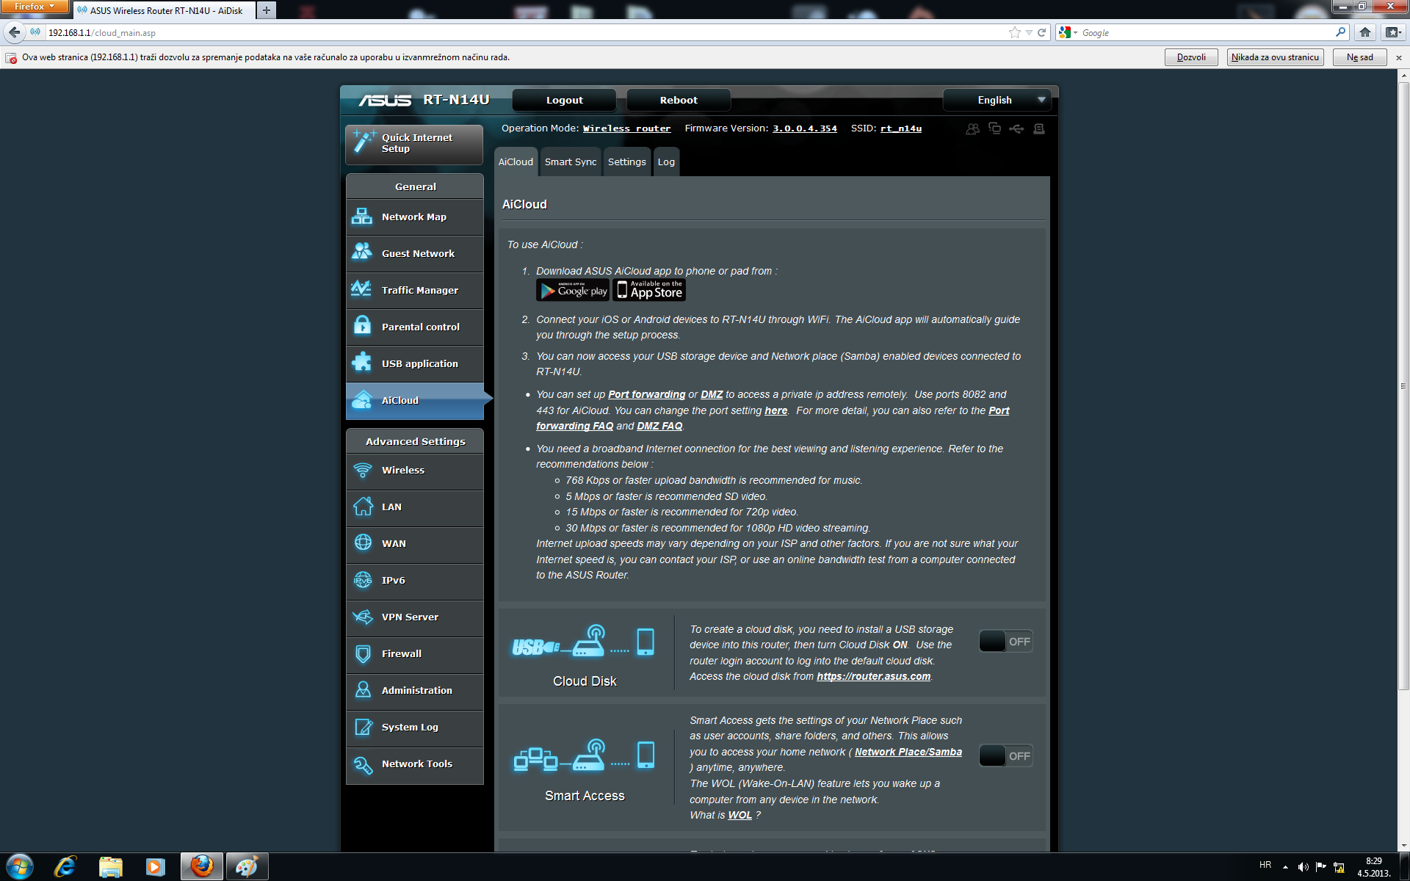
Task: Click the client status icon in header
Action: [972, 129]
